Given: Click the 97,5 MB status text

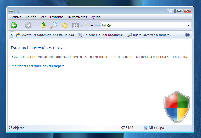Looking at the screenshot, I should pos(127,128).
